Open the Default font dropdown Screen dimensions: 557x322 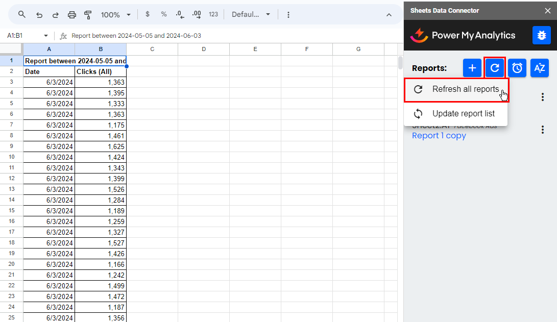tap(251, 15)
